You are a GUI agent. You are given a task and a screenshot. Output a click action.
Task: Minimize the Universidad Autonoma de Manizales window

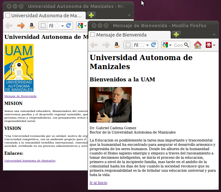tap(15, 6)
